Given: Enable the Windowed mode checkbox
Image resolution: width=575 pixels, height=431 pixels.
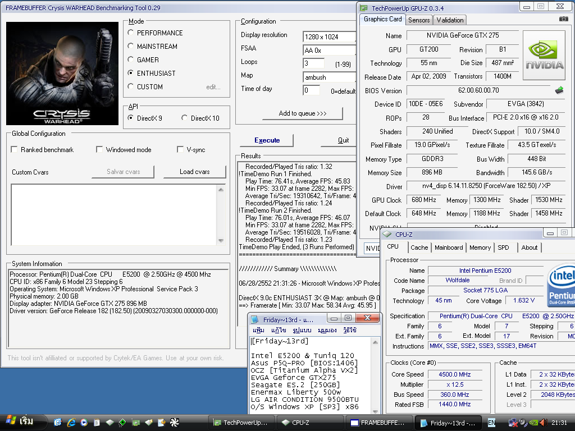Looking at the screenshot, I should click(99, 150).
